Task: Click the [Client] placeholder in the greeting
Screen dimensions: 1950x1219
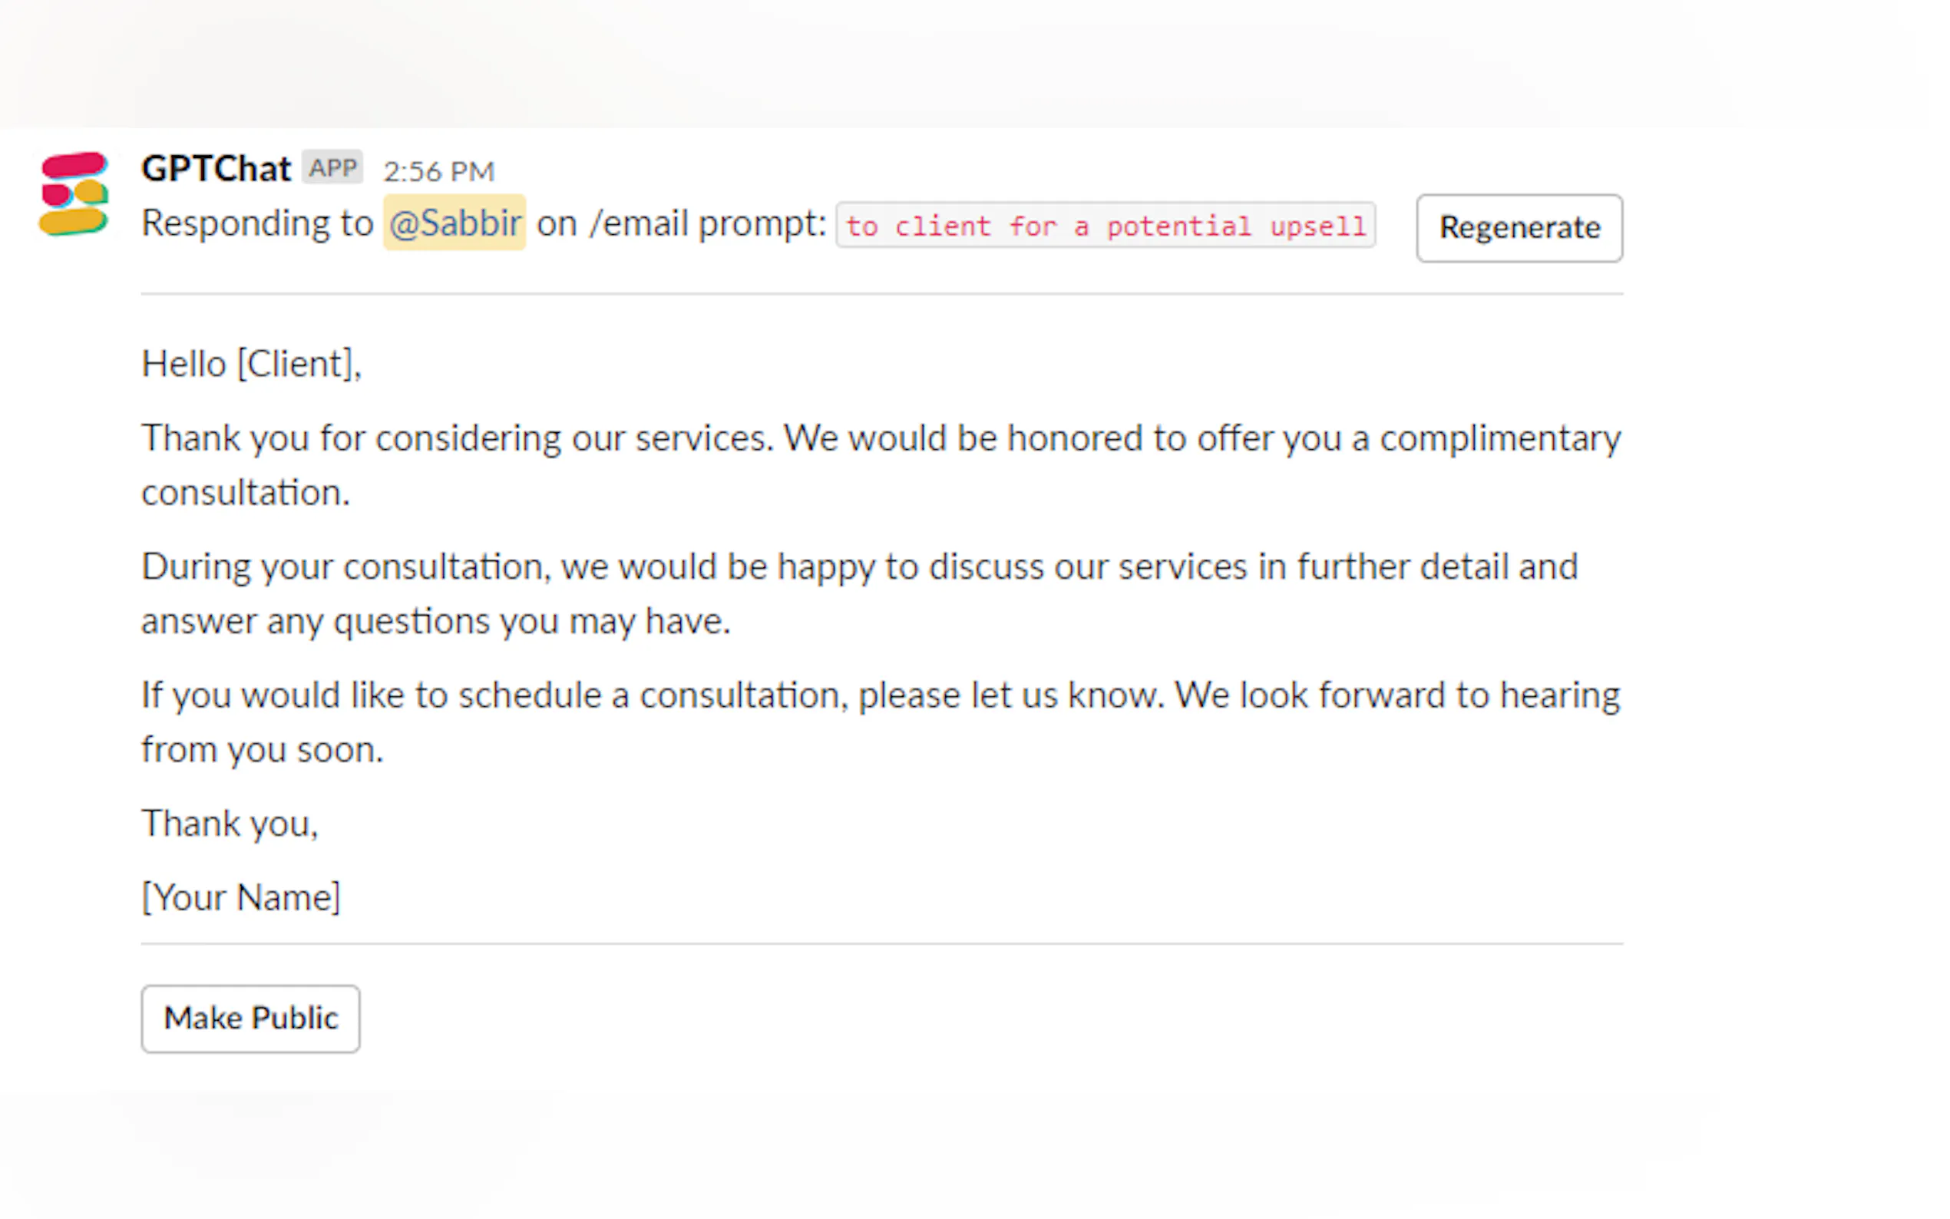Action: click(x=296, y=365)
